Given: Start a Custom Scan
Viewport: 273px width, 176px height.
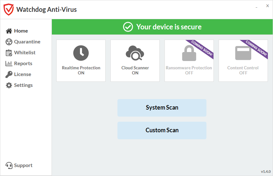Looking at the screenshot, I should click(x=162, y=130).
